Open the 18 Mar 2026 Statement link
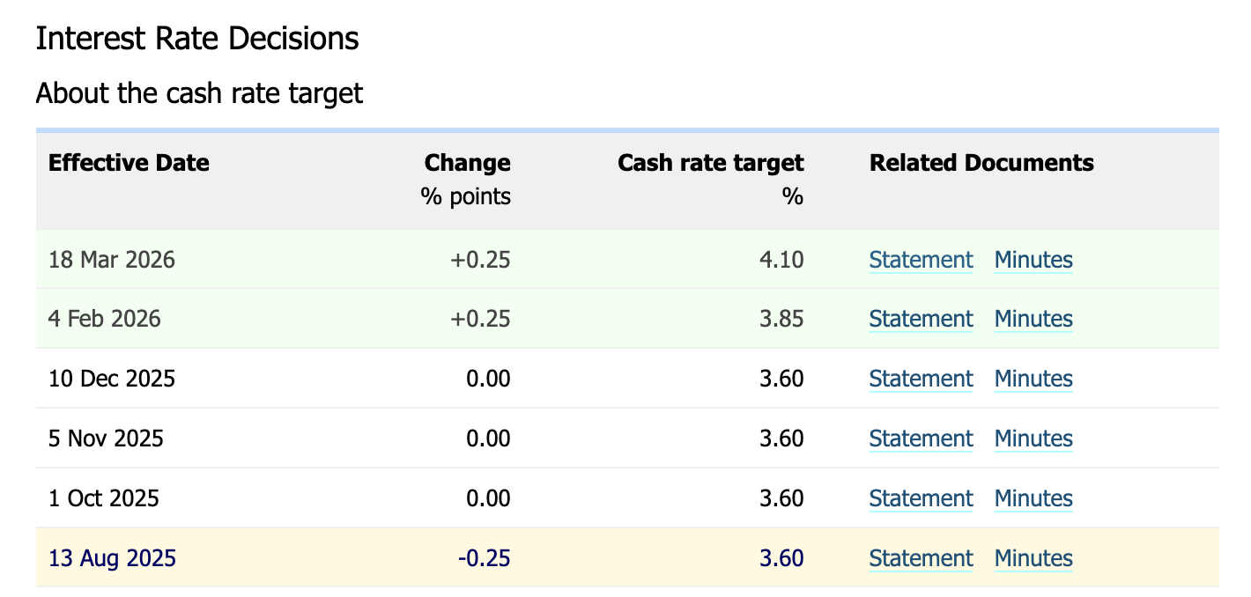This screenshot has height=597, width=1251. pos(921,260)
